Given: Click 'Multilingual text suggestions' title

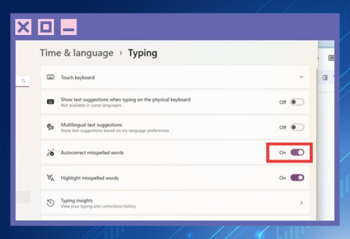Looking at the screenshot, I should [x=92, y=125].
